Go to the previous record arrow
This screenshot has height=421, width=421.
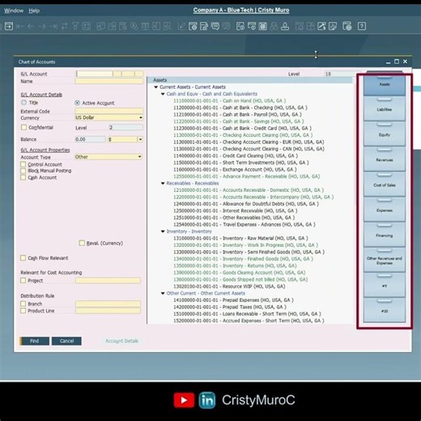[31, 26]
